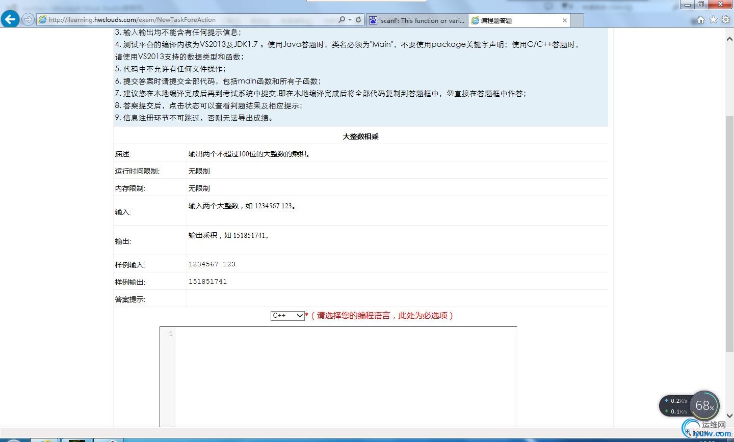
Task: Close the 编程题答题 tab
Action: [x=564, y=20]
